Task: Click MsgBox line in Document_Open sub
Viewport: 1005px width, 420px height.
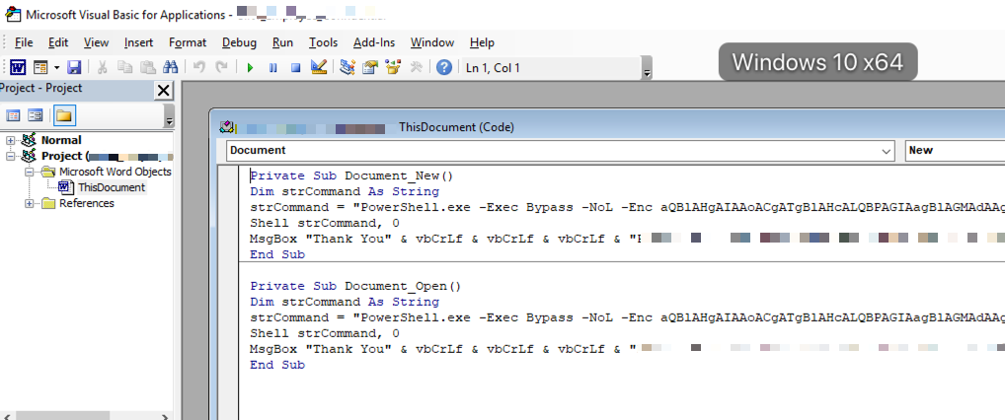Action: click(x=628, y=349)
